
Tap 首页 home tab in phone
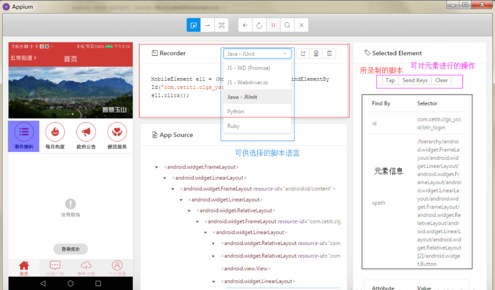tap(24, 268)
